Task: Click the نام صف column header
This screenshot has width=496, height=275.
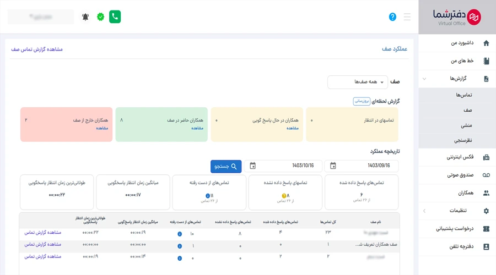Action: point(375,222)
